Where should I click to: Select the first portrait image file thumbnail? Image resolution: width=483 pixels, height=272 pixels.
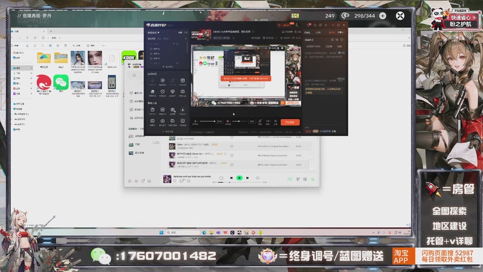click(78, 58)
